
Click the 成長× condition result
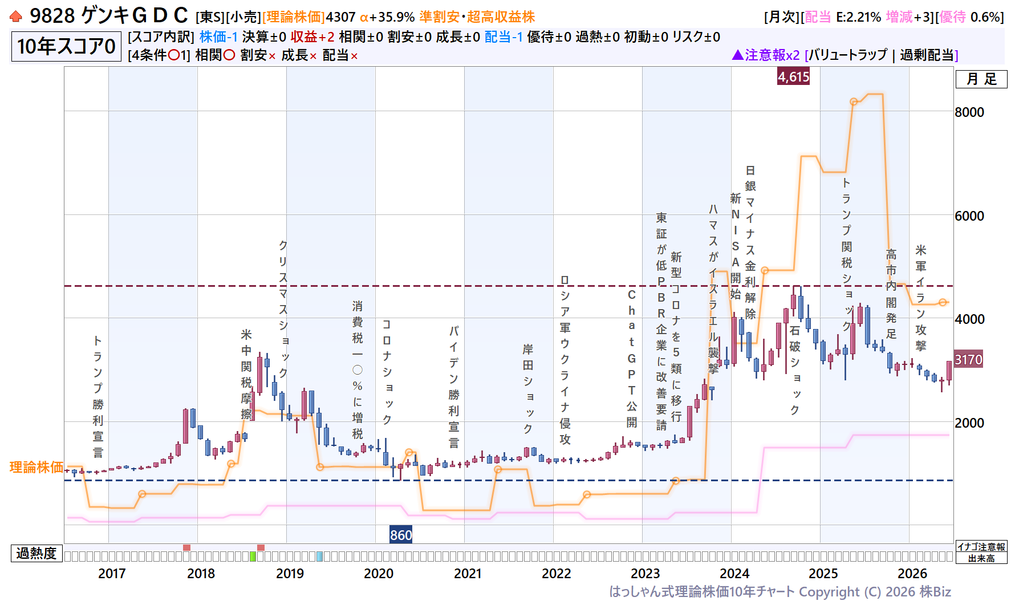coord(299,55)
